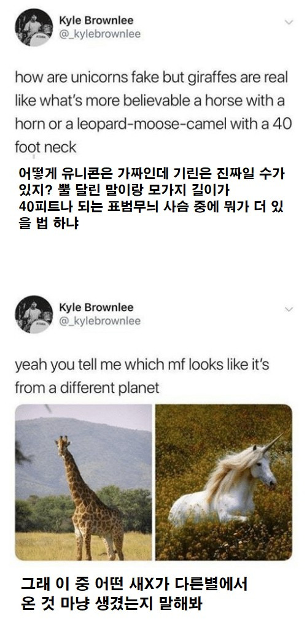Visit the @_kylebrownlee handle in the first tweet
The height and width of the screenshot is (643, 307).
pyautogui.click(x=99, y=34)
